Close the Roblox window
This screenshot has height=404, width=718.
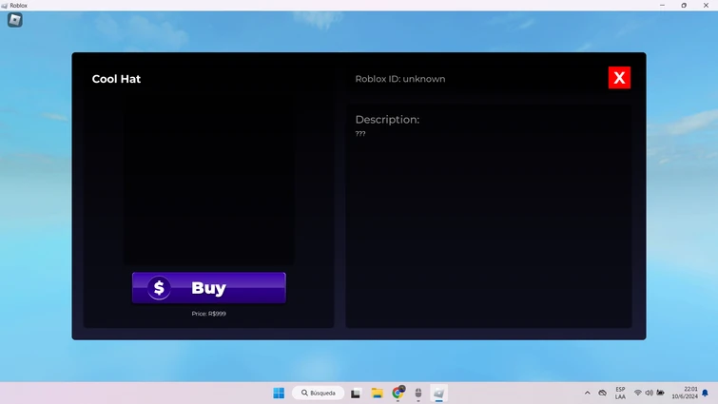coord(706,6)
